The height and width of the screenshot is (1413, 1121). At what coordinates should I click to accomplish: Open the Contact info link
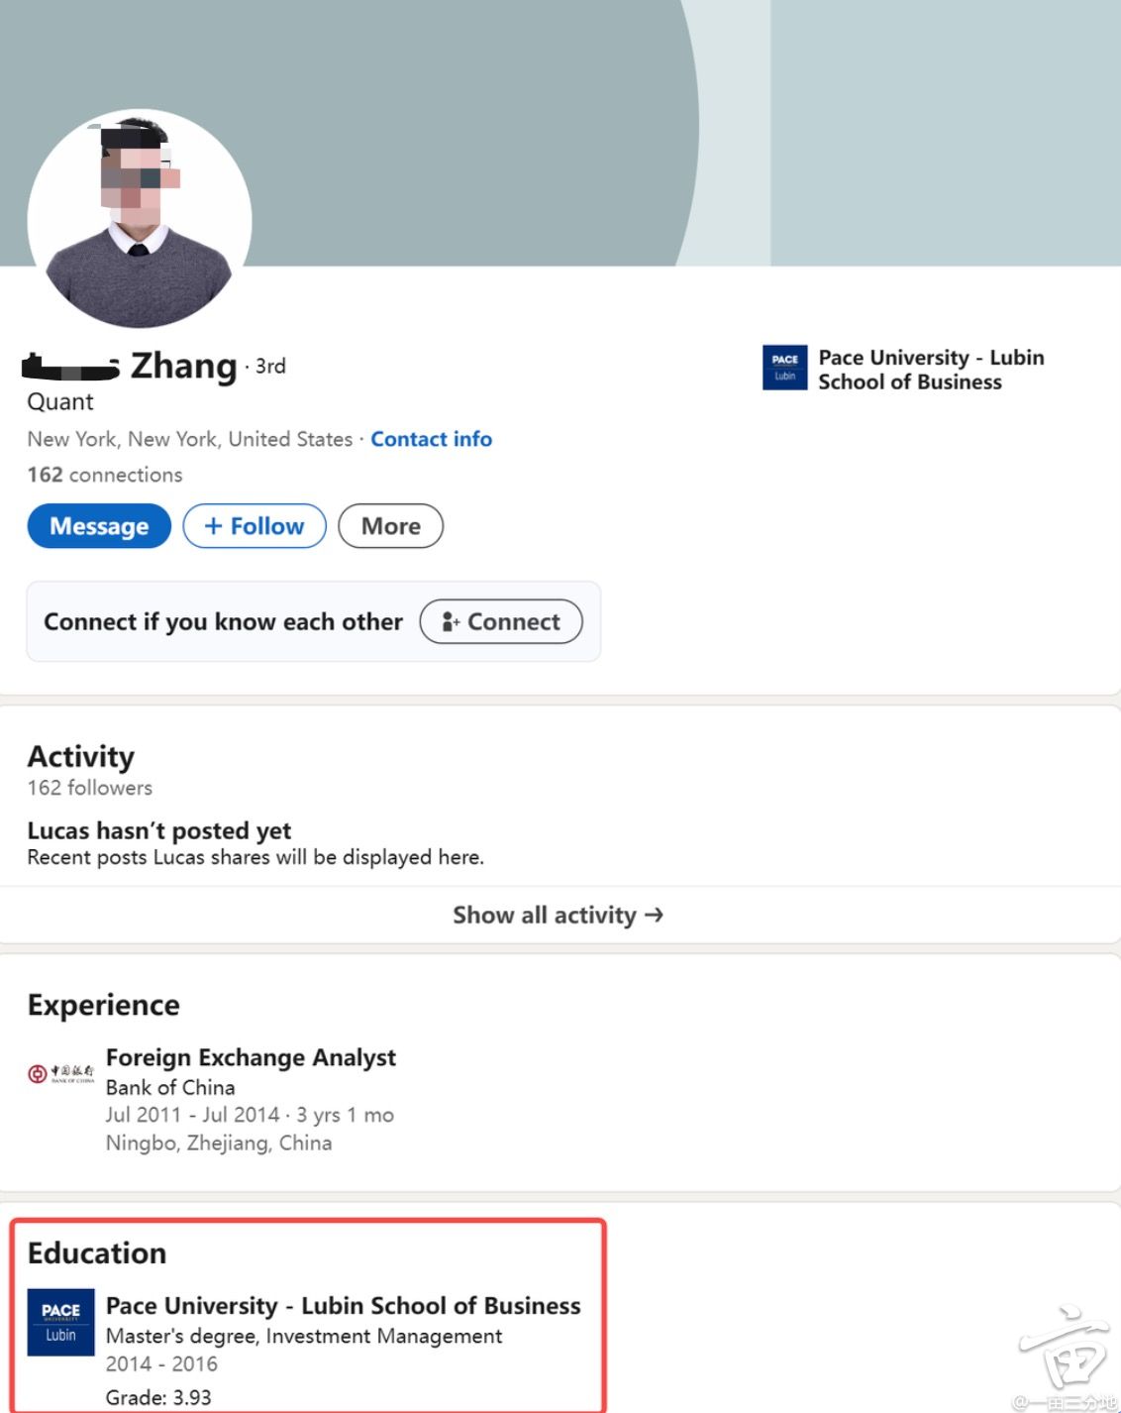tap(431, 439)
